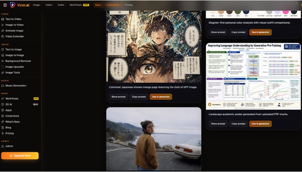Open the Pricing page from top nav
This screenshot has width=302, height=172.
click(129, 5)
